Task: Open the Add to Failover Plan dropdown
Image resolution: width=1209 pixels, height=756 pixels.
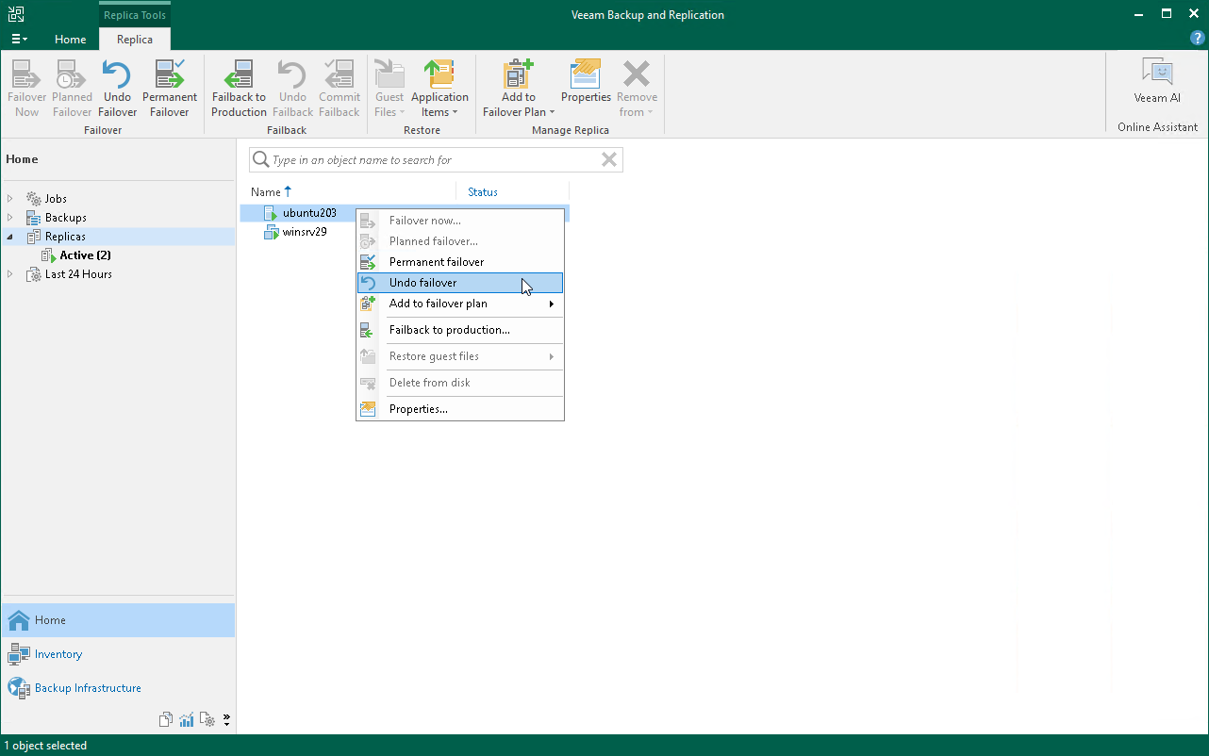Action: click(x=518, y=89)
